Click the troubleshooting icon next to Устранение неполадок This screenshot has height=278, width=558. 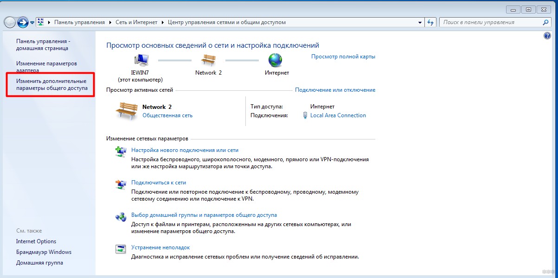pos(121,249)
